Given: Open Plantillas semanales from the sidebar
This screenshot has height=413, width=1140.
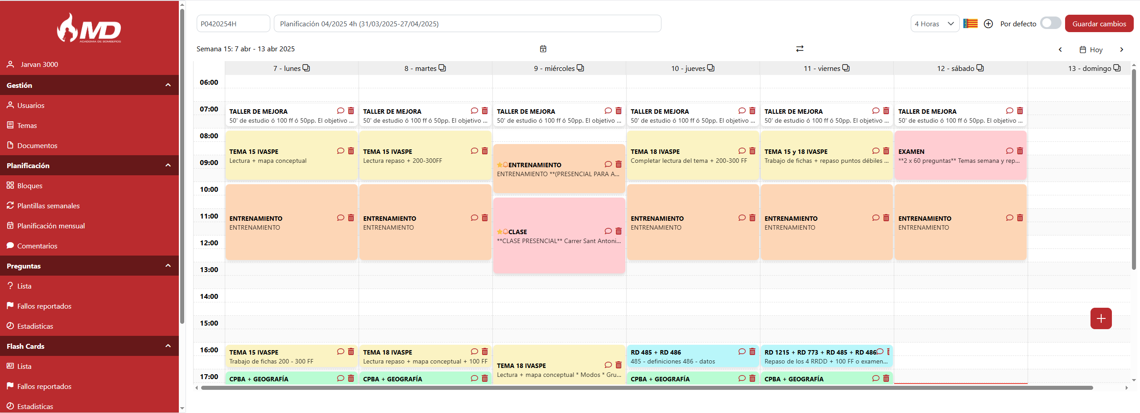Looking at the screenshot, I should (x=48, y=206).
